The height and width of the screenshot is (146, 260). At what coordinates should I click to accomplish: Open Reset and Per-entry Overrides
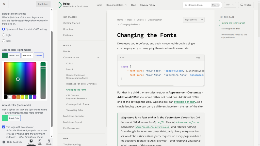82,84
